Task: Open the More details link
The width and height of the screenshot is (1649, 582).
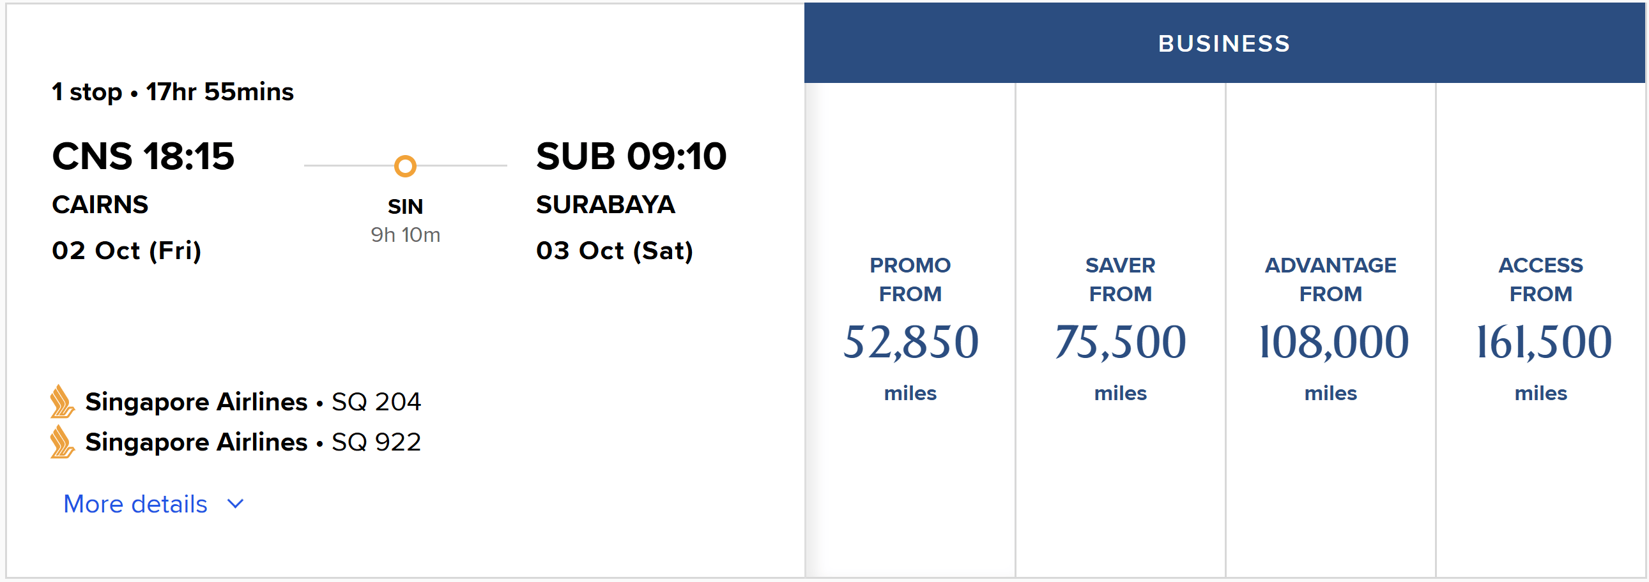Action: (x=135, y=504)
